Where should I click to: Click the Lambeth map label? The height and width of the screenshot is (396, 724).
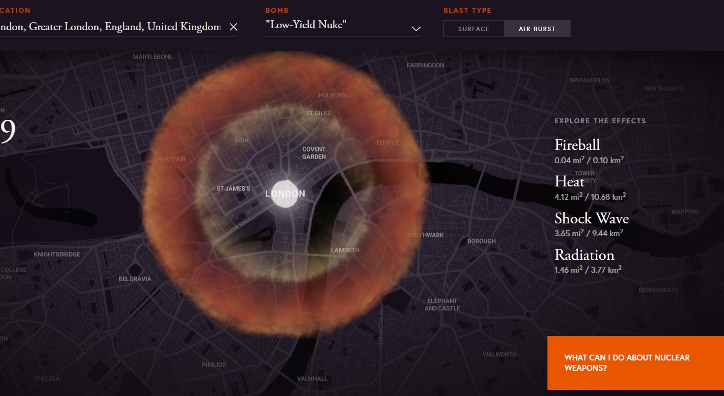(345, 250)
